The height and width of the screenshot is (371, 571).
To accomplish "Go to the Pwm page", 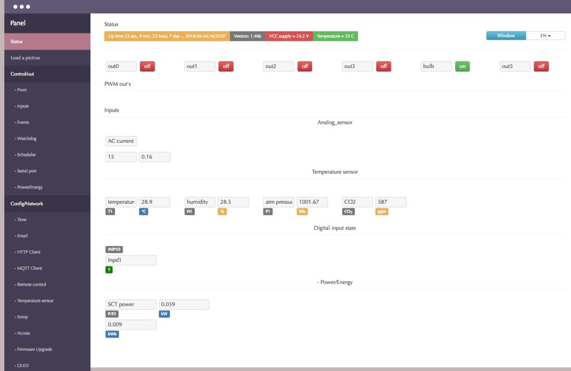I will 47,90.
